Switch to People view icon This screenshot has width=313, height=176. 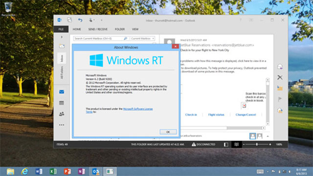(x=62, y=114)
